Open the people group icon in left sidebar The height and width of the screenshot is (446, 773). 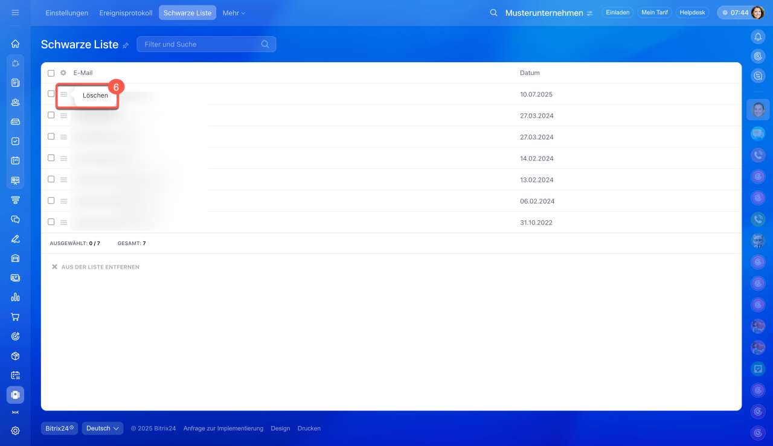(15, 102)
